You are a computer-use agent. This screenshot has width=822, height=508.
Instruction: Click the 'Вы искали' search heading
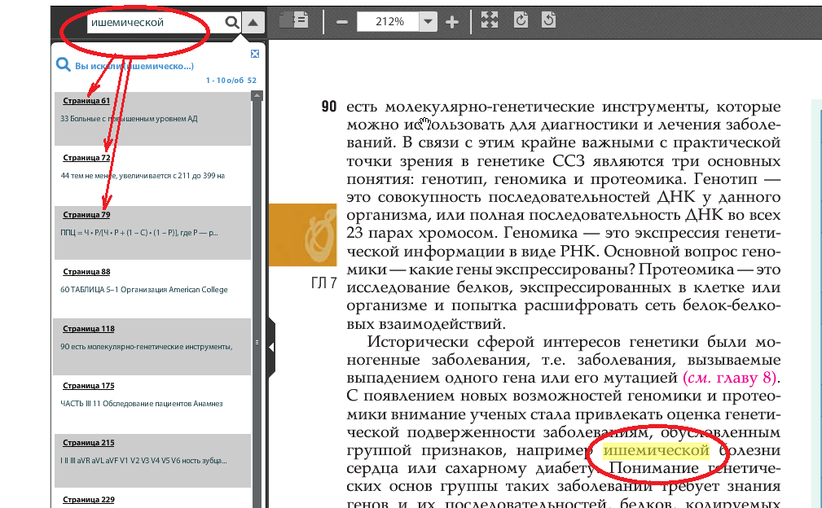coord(134,66)
